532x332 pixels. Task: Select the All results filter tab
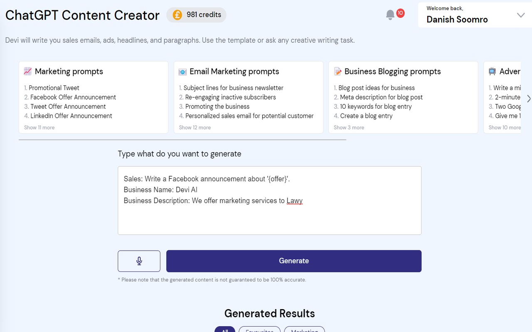click(225, 330)
